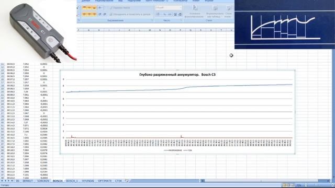Image resolution: width=335 pixels, height=188 pixels.
Task: Switch to the SOROKIN sheet tab
Action: 43,181
